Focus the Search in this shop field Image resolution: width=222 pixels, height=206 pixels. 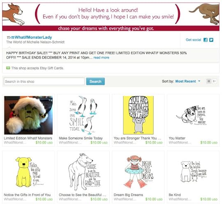coord(44,81)
